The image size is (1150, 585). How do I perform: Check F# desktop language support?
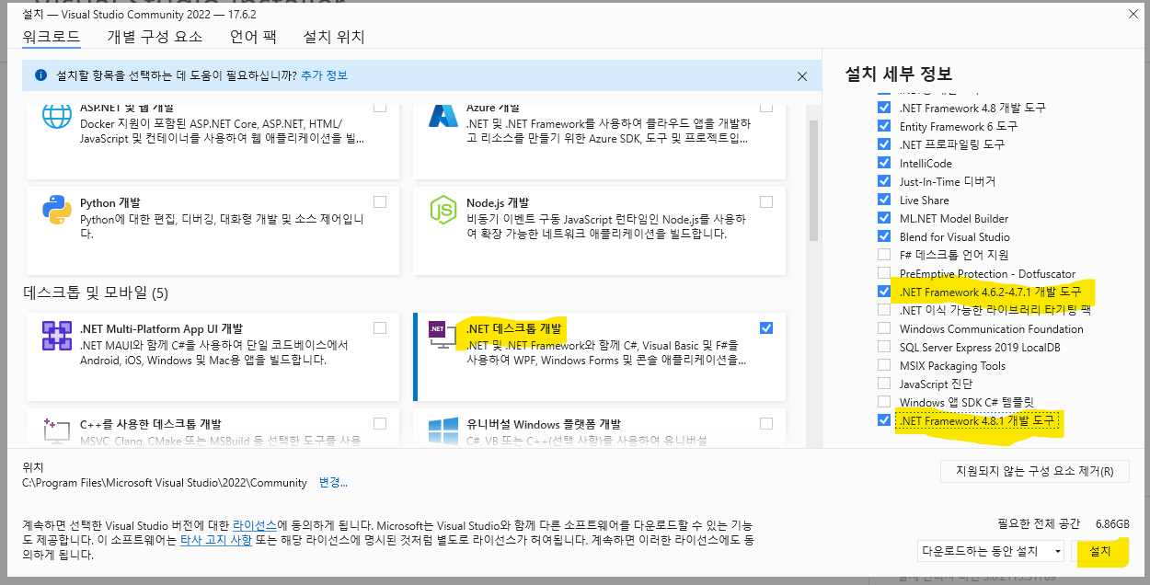884,255
